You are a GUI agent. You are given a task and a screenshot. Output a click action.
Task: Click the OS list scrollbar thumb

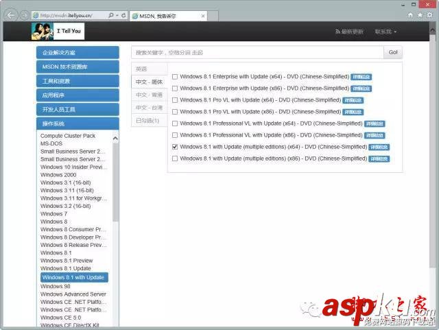[x=115, y=182]
